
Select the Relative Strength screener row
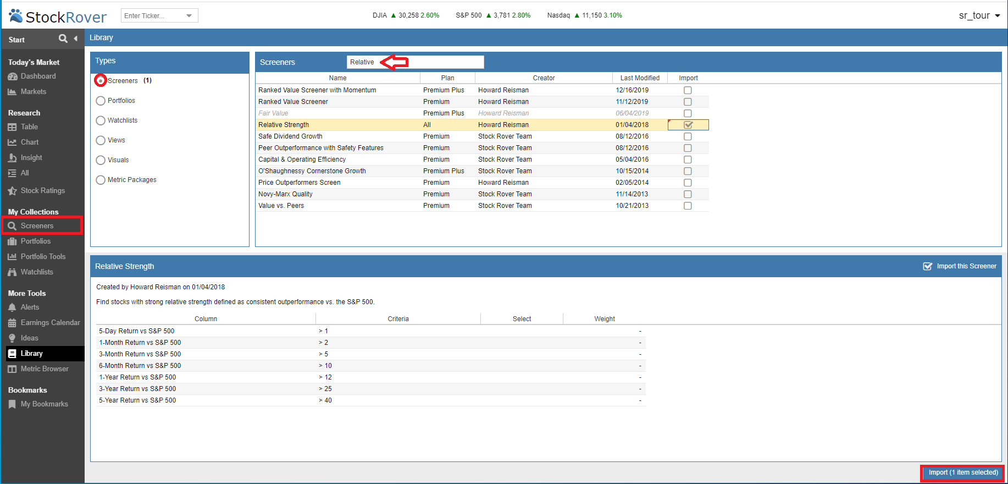click(x=482, y=125)
